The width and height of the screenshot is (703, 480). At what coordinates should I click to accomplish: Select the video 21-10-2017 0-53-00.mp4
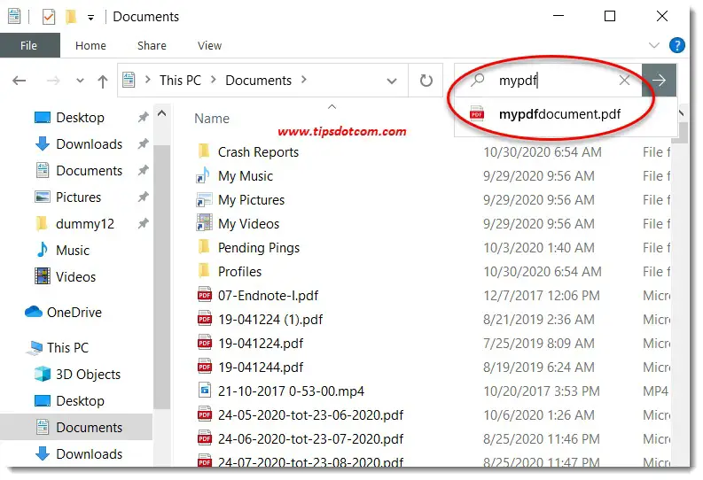(x=291, y=391)
